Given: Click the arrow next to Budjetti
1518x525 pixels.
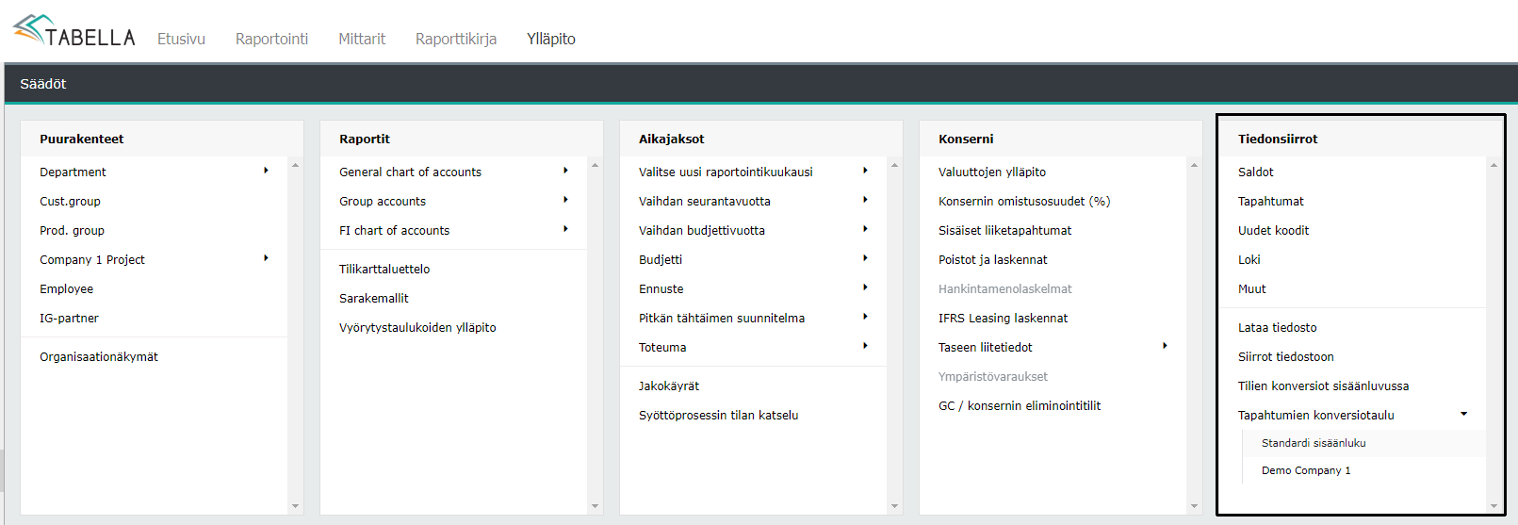Looking at the screenshot, I should click(x=865, y=258).
